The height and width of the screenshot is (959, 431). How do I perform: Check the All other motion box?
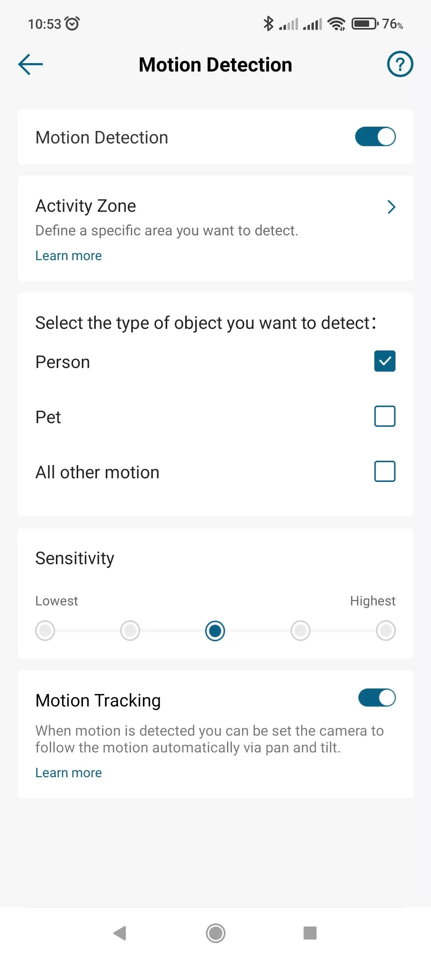tap(385, 472)
